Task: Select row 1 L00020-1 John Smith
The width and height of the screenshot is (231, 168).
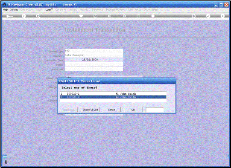Action: coord(113,94)
